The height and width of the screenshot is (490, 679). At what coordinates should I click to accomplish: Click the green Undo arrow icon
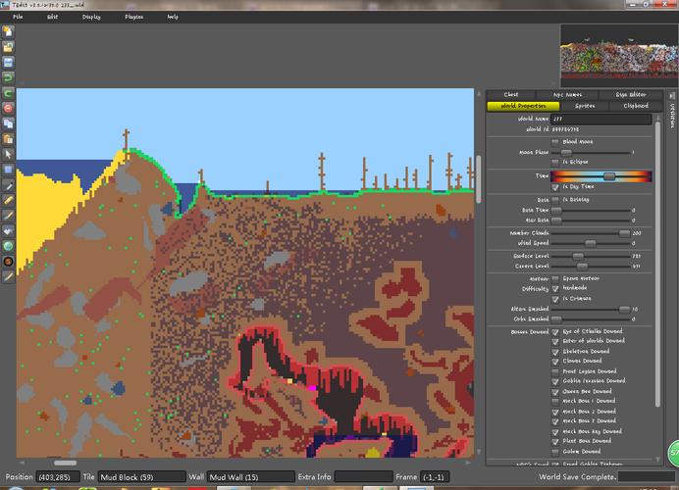click(8, 77)
